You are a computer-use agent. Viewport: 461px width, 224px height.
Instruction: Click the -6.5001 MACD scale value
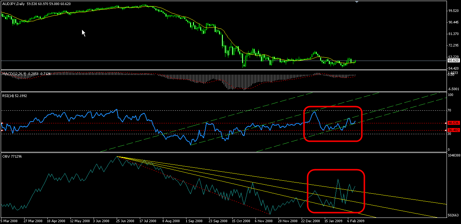tap(453, 89)
